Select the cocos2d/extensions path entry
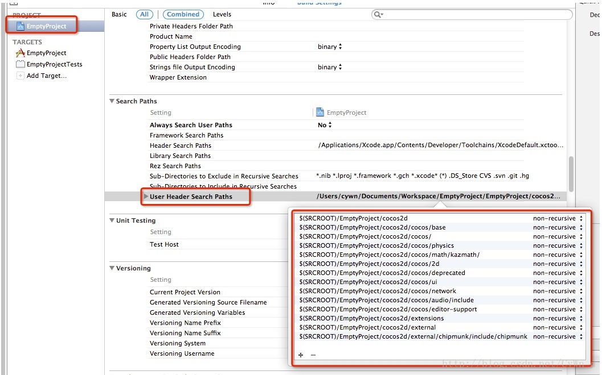The height and width of the screenshot is (375, 602). tap(371, 318)
